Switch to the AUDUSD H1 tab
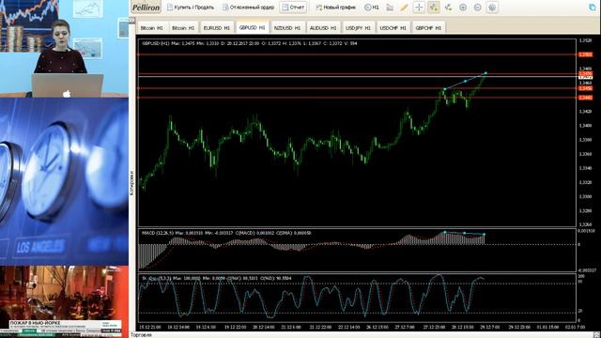The height and width of the screenshot is (338, 601). click(323, 28)
